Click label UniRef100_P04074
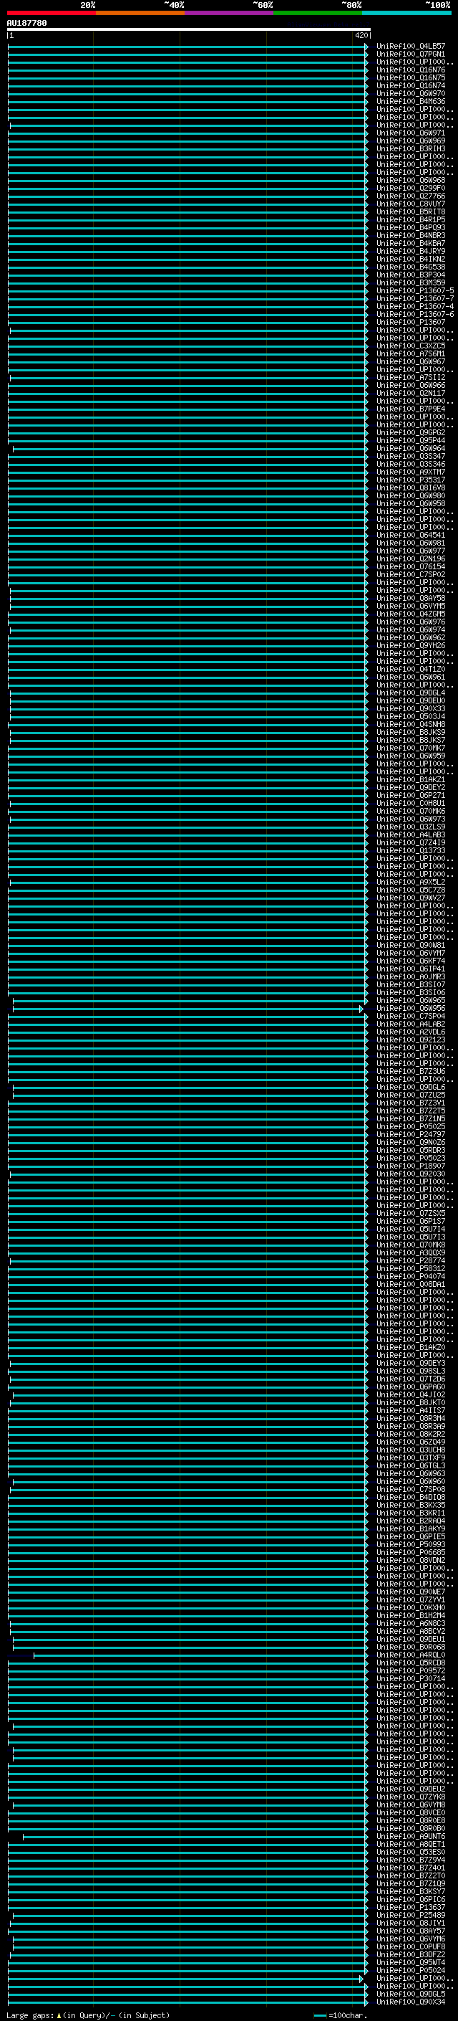The height and width of the screenshot is (2021, 458). (x=411, y=1276)
